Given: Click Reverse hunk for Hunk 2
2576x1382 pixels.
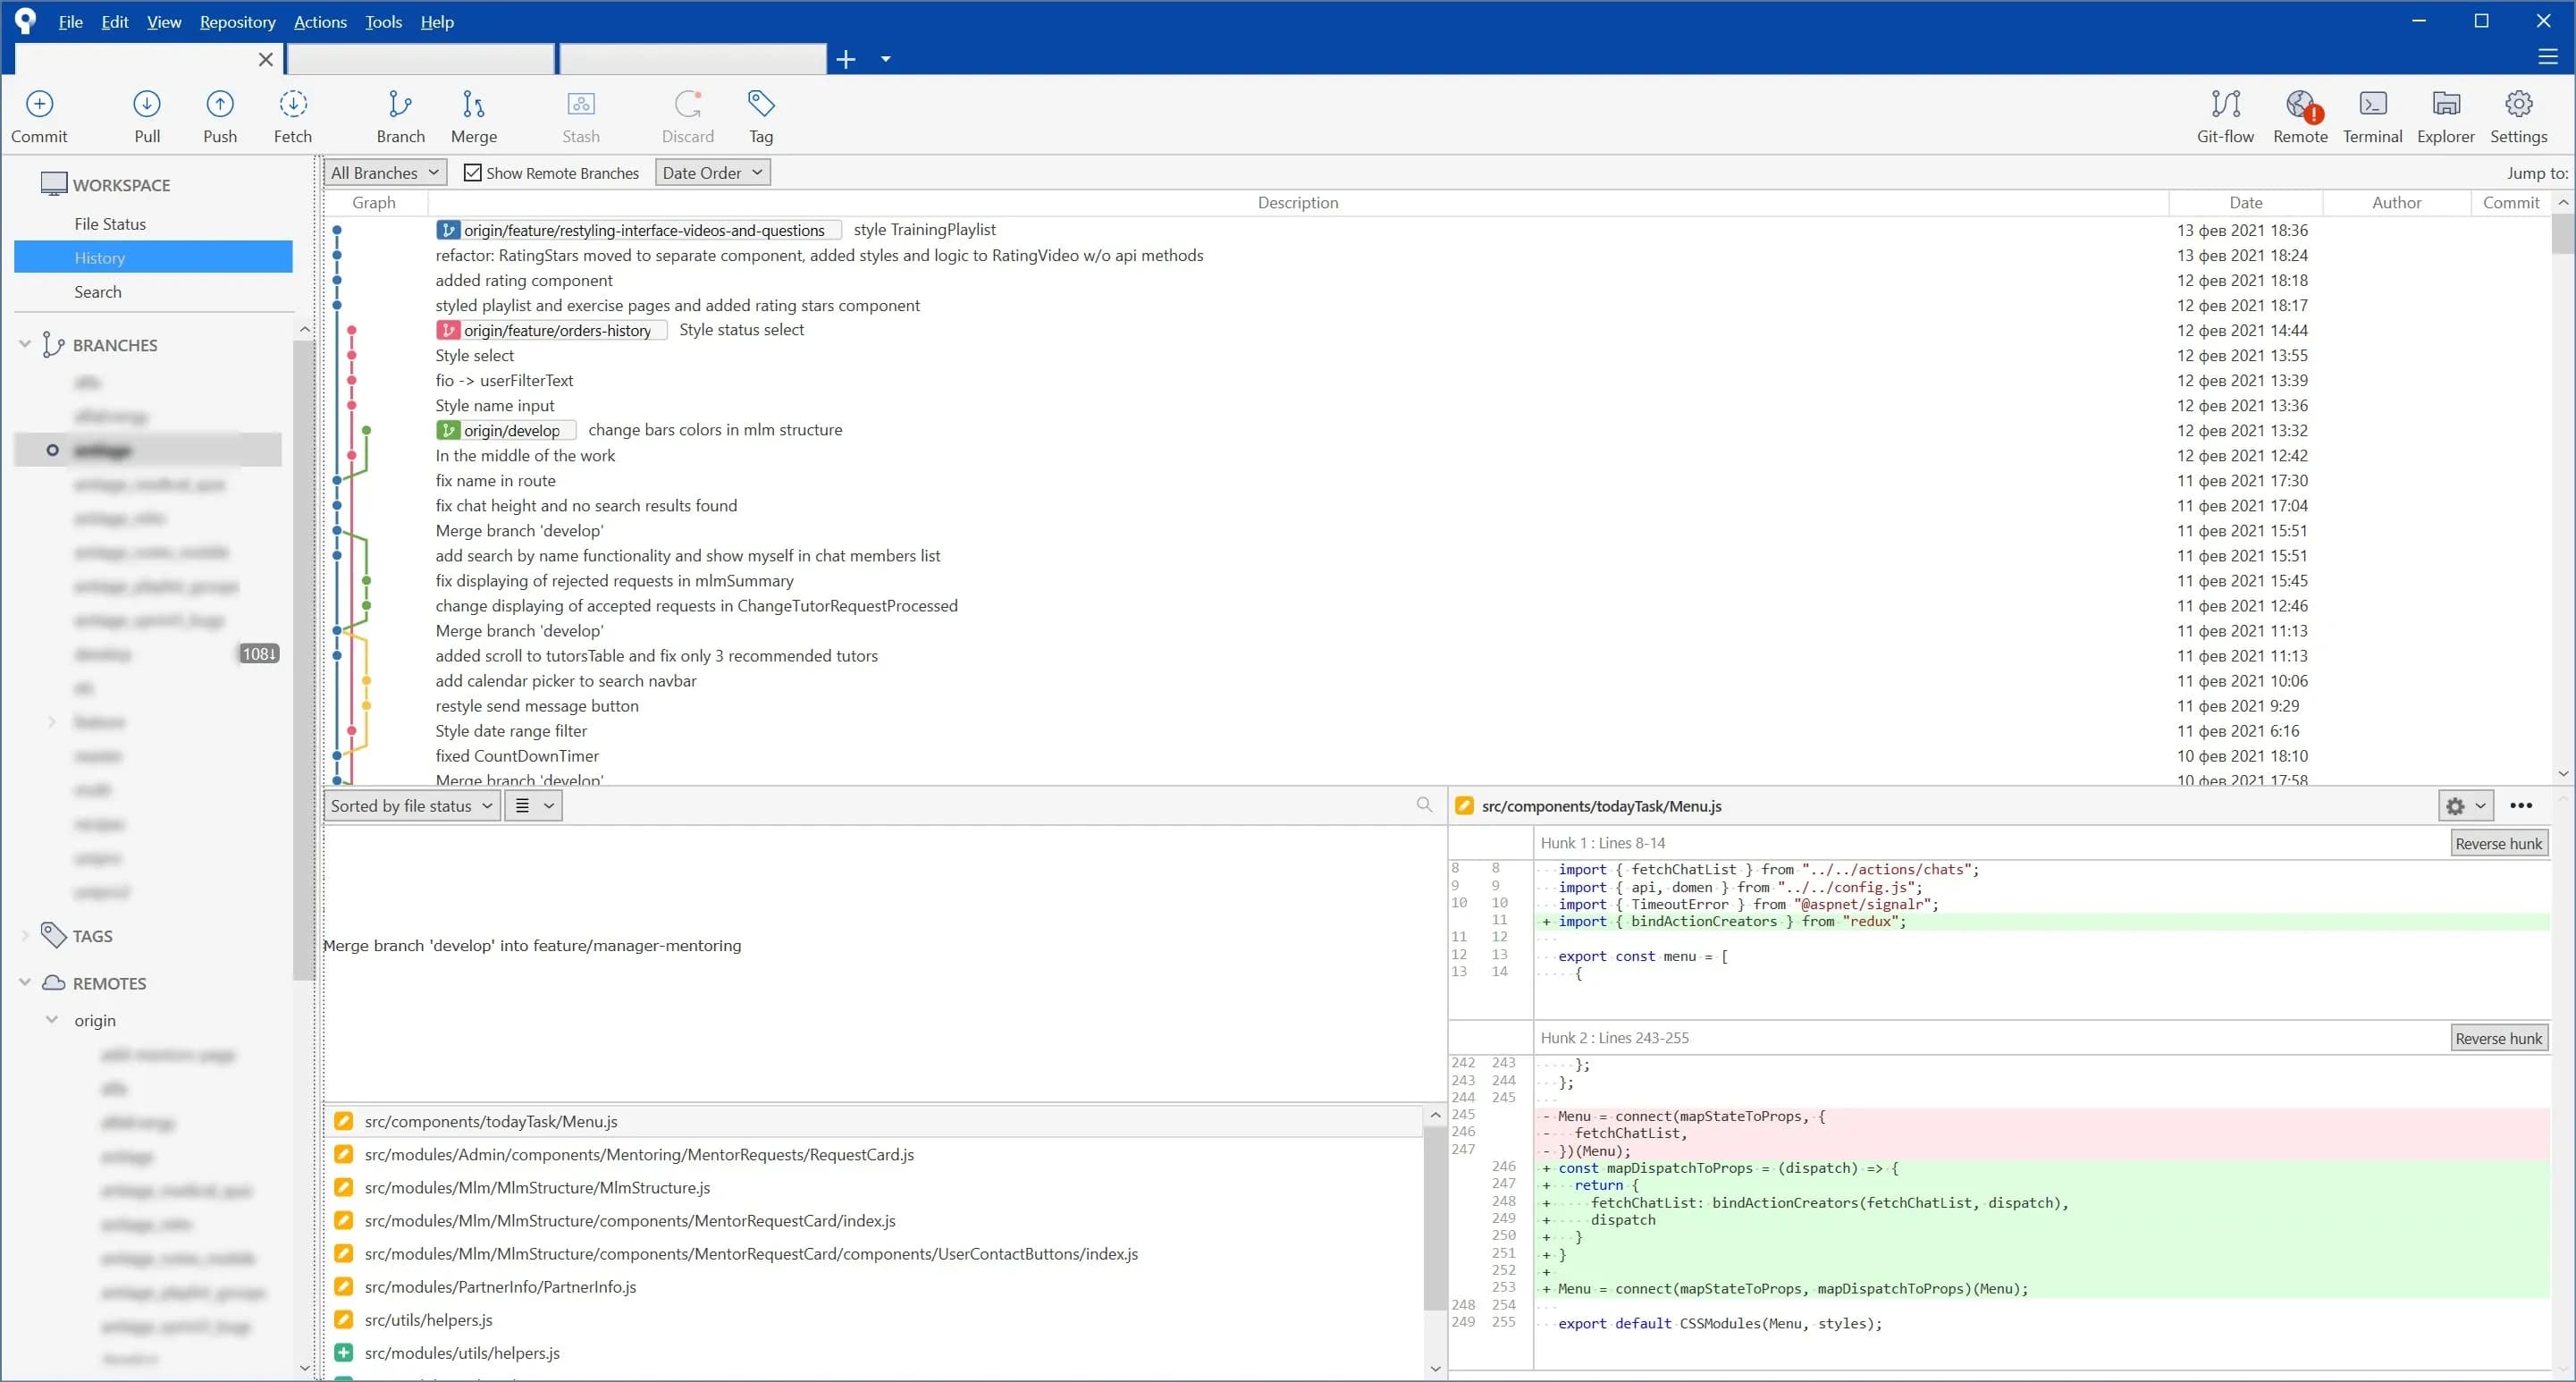Looking at the screenshot, I should tap(2498, 1038).
